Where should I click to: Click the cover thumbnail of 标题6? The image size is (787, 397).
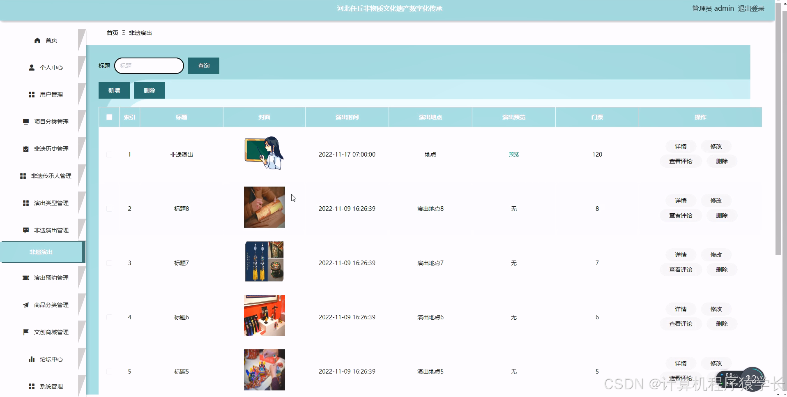(265, 316)
